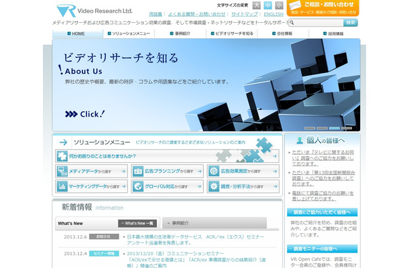Image resolution: width=409 pixels, height=268 pixels.
Task: Click the メディアデータ computer icon
Action: coord(62,172)
